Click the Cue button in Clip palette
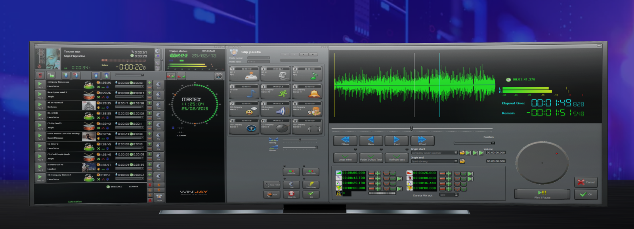The image size is (634, 229). (291, 185)
